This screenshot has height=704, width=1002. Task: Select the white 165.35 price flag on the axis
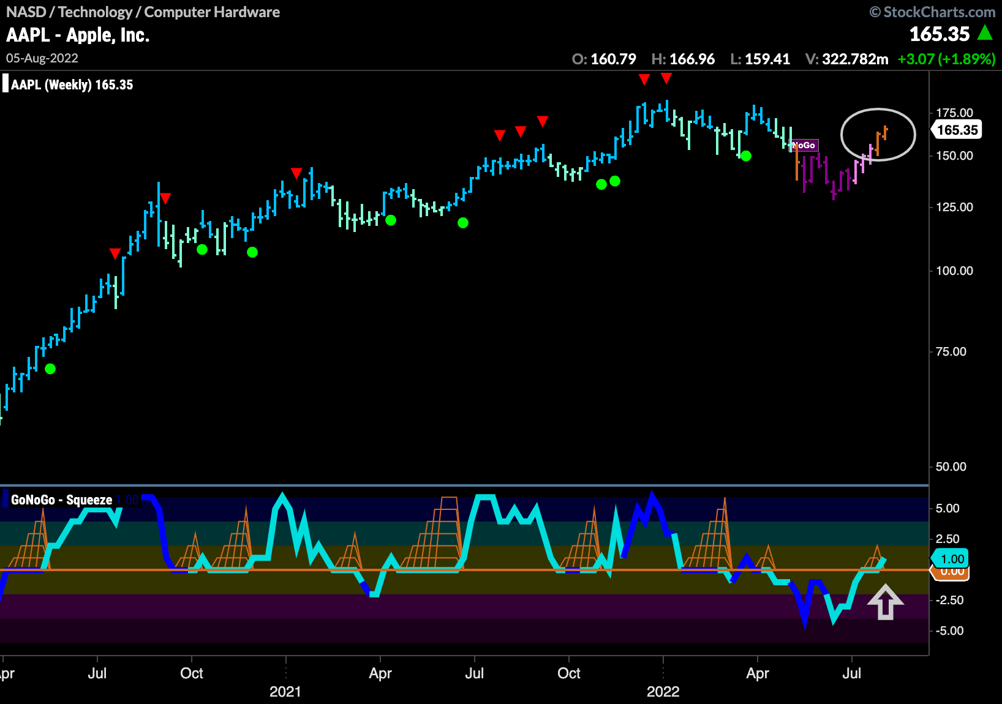[957, 130]
